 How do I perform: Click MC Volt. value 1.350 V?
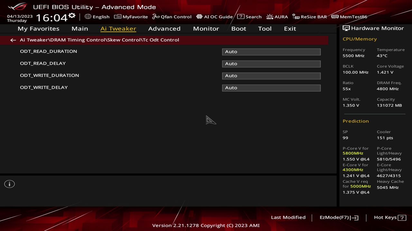point(351,106)
